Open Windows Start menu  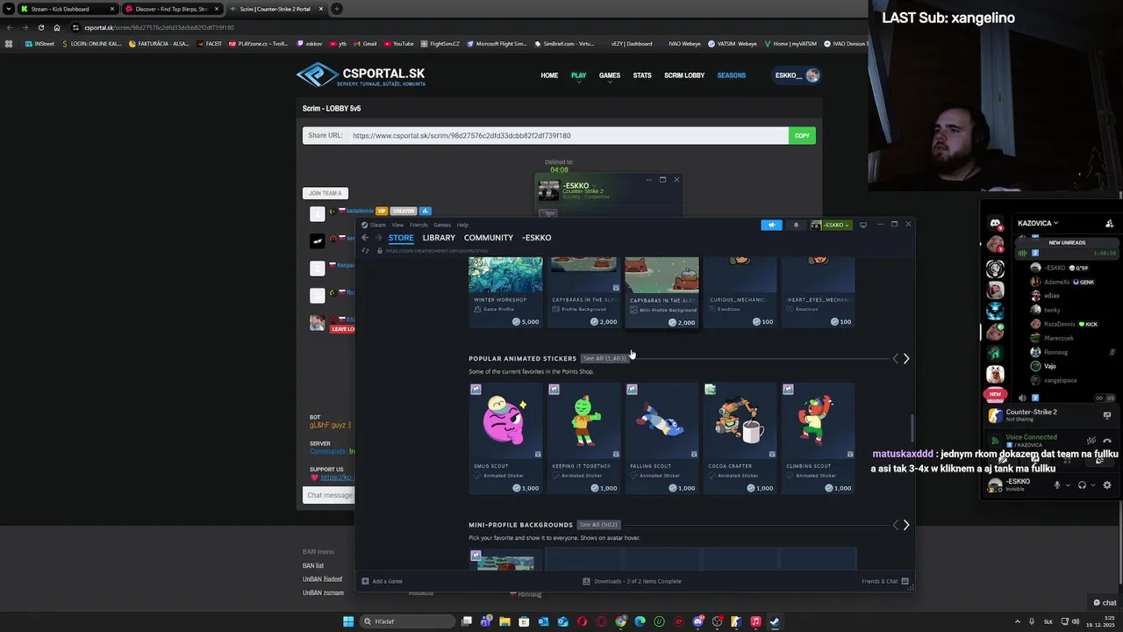point(348,621)
